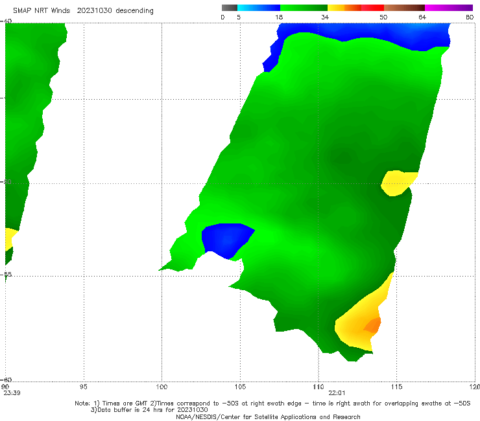Click the red segment of the color bar
Viewport: 480px width, 421px height.
372,8
